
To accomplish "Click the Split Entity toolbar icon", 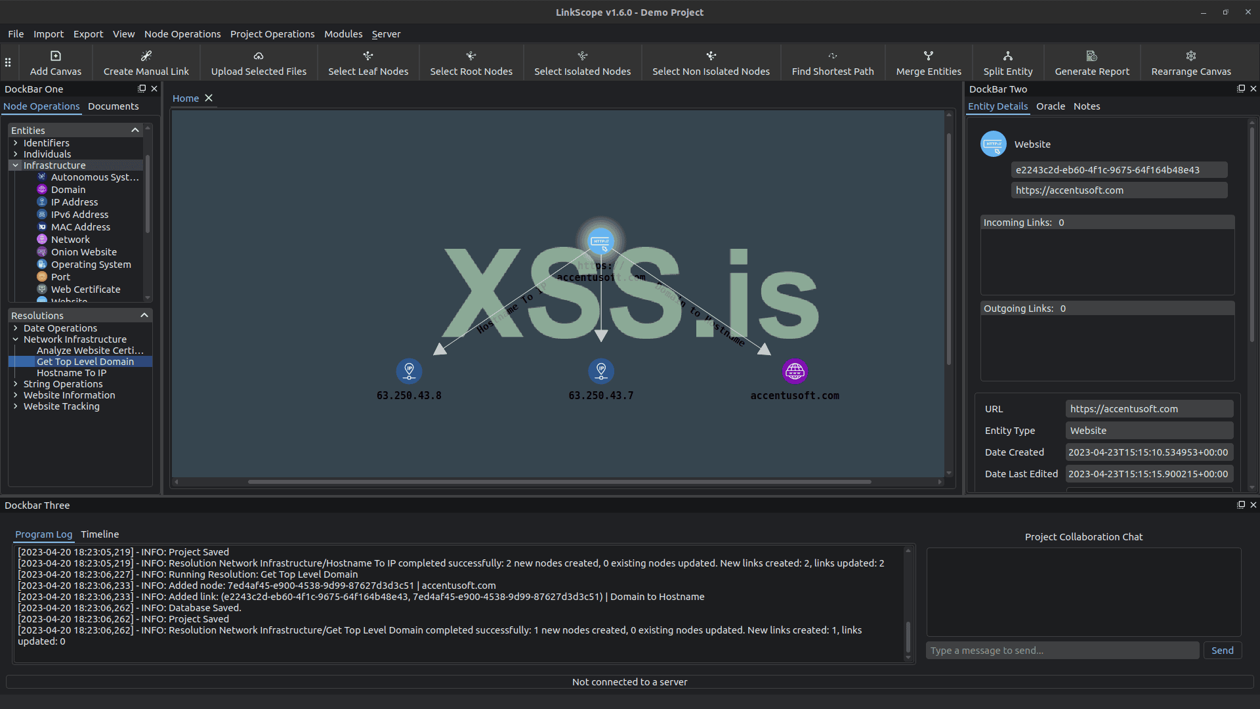I will click(1007, 56).
